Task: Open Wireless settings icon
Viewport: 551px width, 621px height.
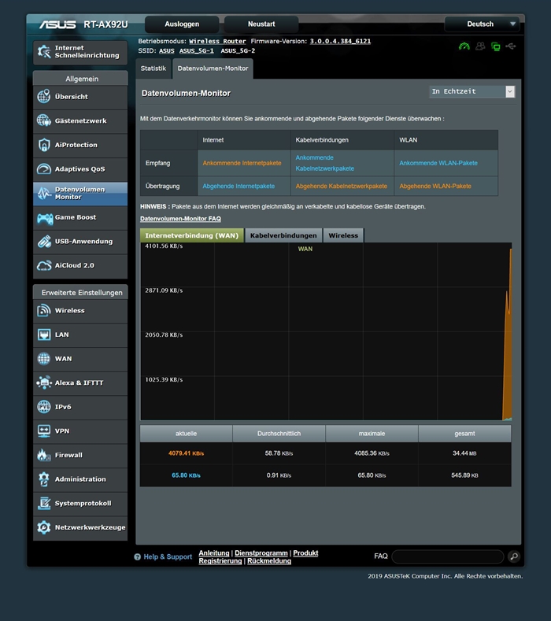Action: pyautogui.click(x=43, y=310)
